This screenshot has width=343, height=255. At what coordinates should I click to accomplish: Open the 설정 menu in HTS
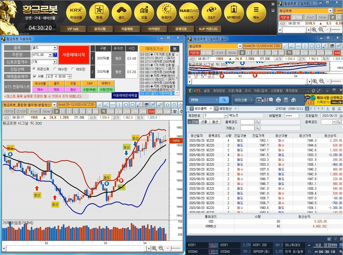coord(207,91)
